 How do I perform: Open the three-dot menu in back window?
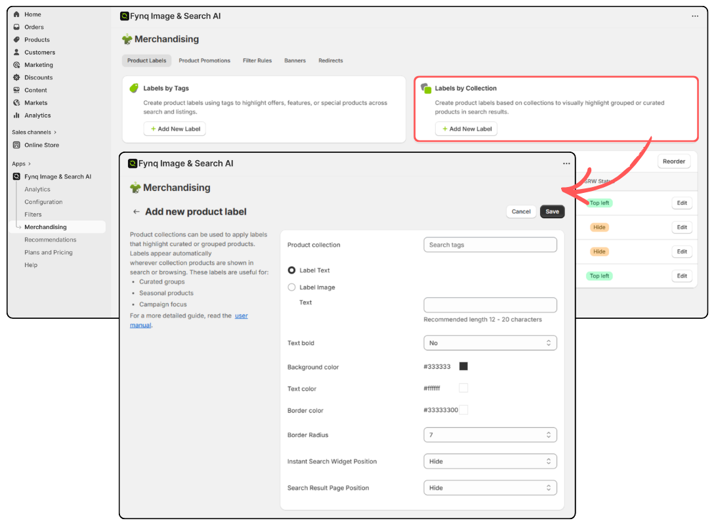point(695,16)
